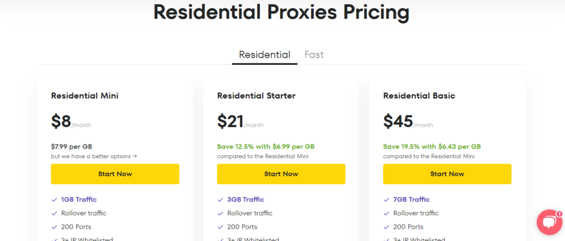This screenshot has height=241, width=565.
Task: Click the $45 per month price
Action: point(398,121)
